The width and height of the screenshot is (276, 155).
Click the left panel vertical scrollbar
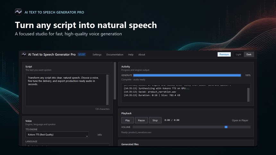pos(115,81)
